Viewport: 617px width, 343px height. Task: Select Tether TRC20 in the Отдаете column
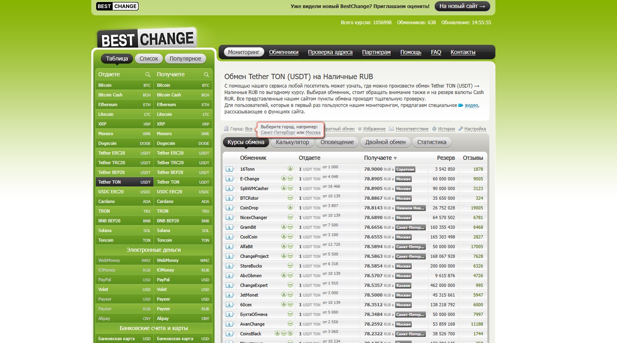[124, 163]
